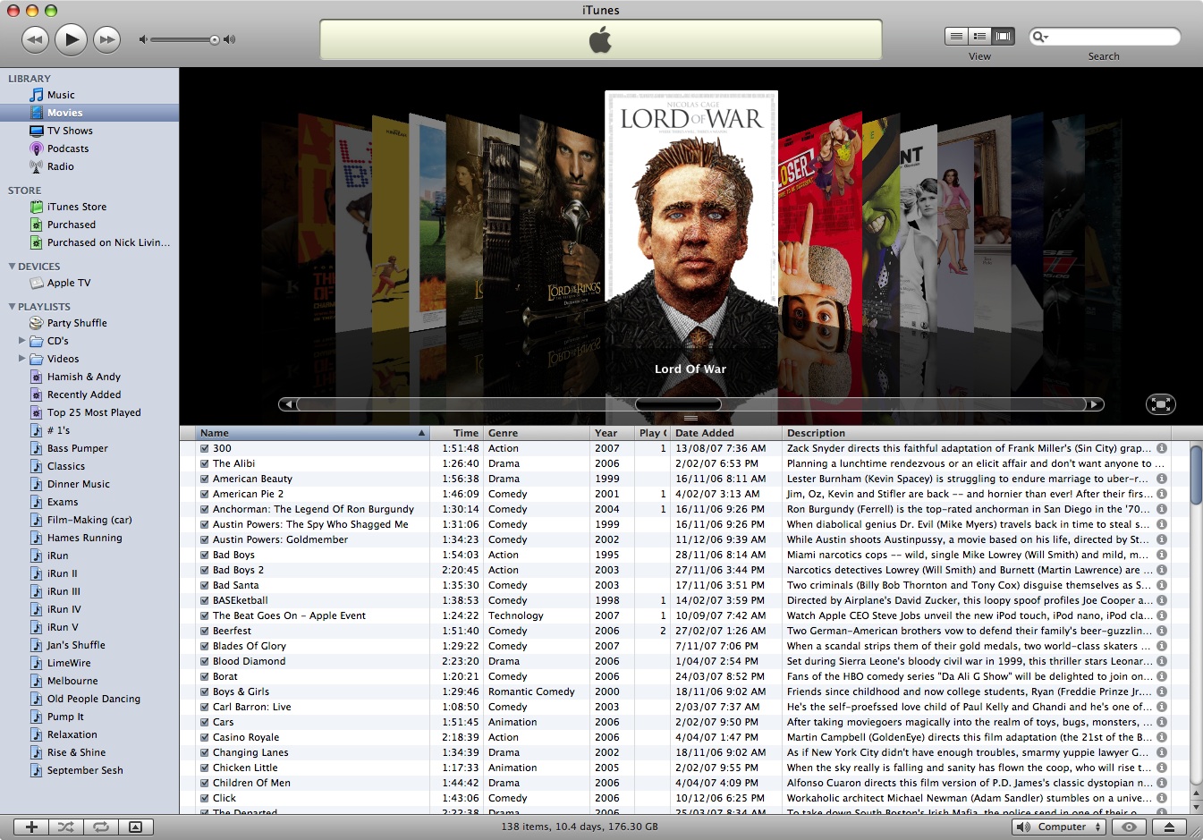Uncheck the Click movie checkbox
1203x840 pixels.
pyautogui.click(x=205, y=798)
